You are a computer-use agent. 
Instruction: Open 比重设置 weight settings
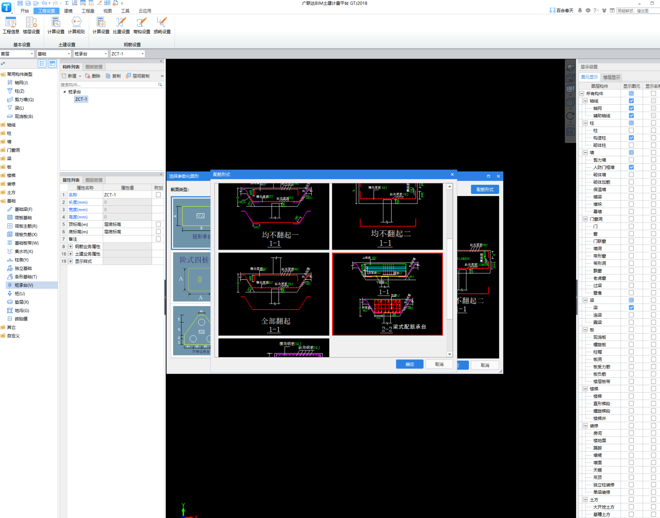[x=121, y=25]
